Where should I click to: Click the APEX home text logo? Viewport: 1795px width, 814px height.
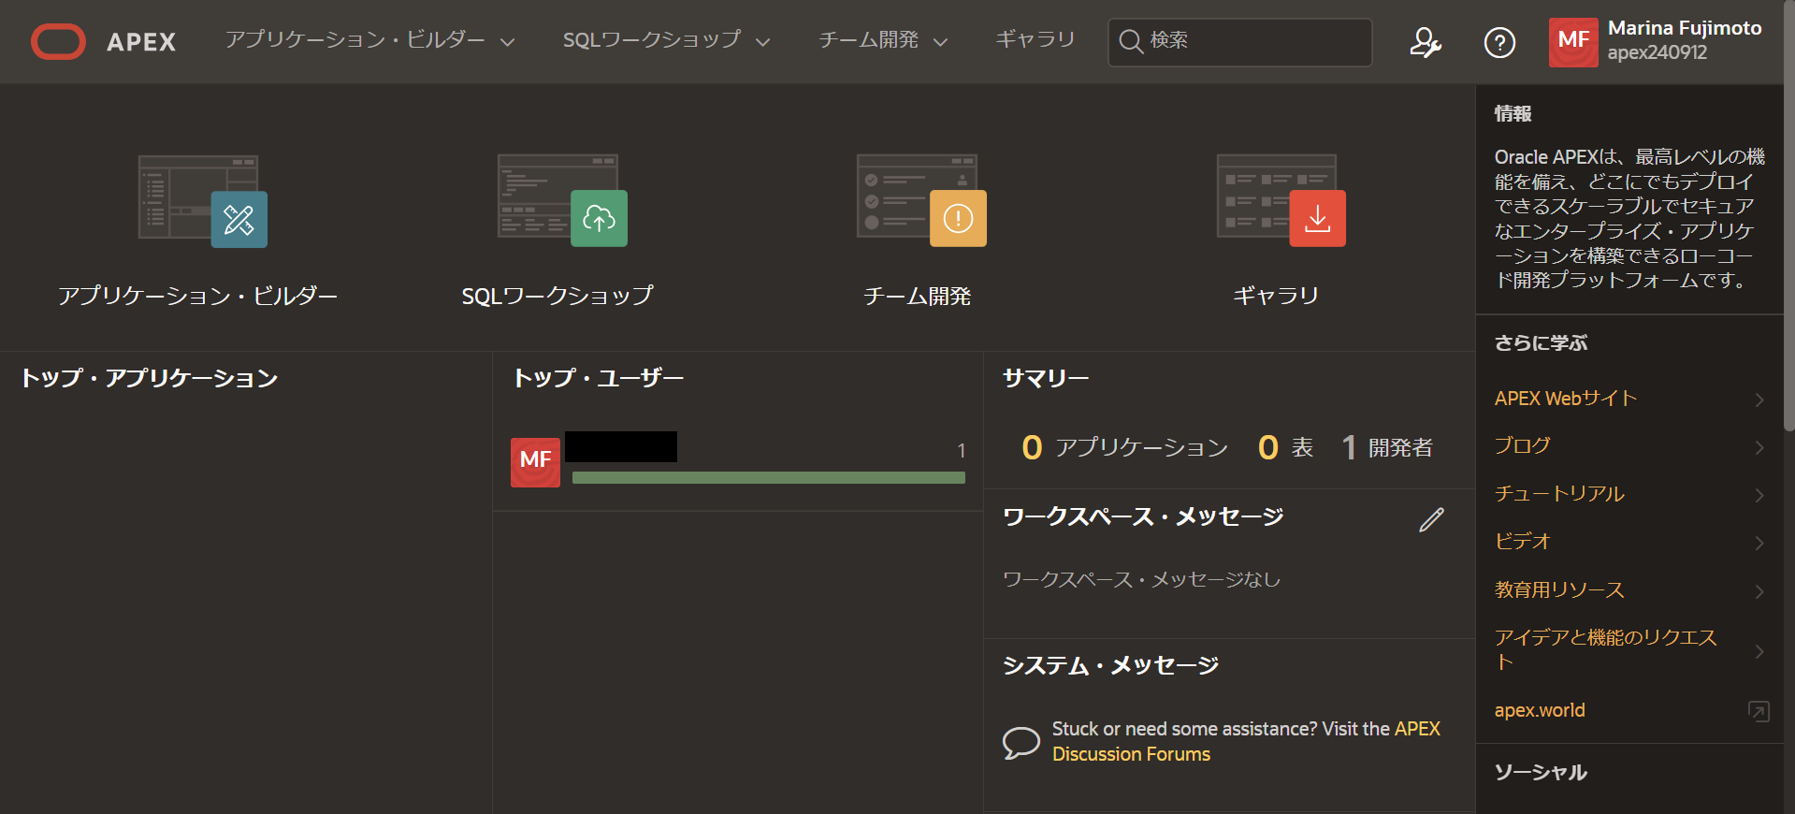pos(141,42)
